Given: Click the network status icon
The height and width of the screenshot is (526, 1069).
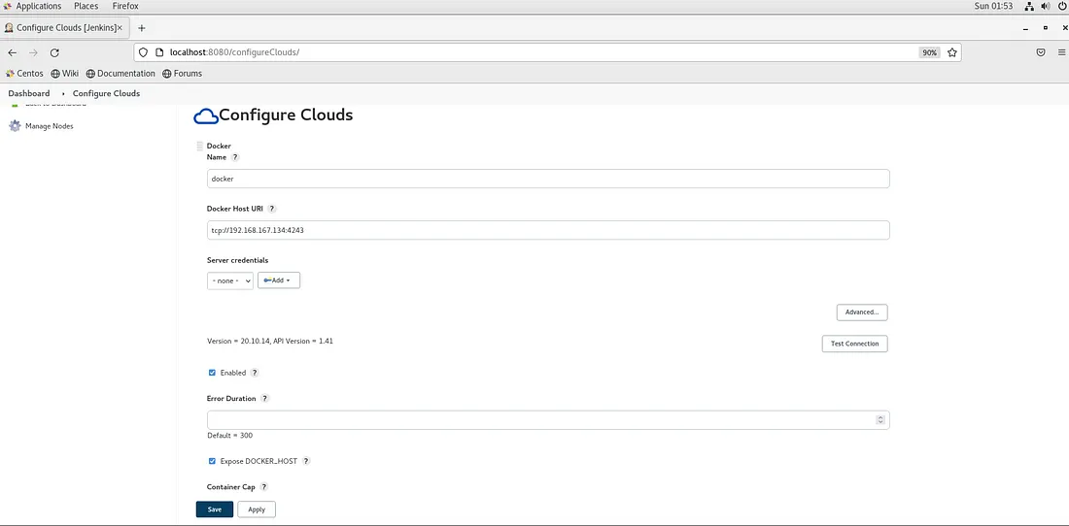Looking at the screenshot, I should coord(1029,6).
